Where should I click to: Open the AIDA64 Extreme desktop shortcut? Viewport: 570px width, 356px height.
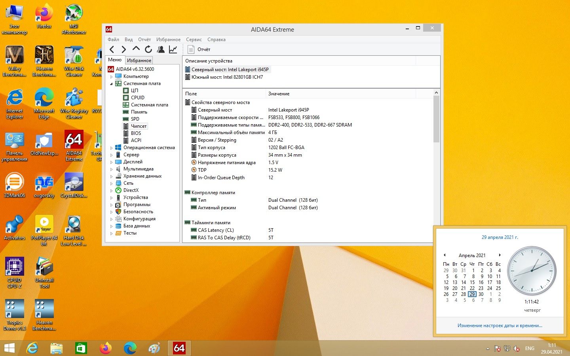pos(74,146)
